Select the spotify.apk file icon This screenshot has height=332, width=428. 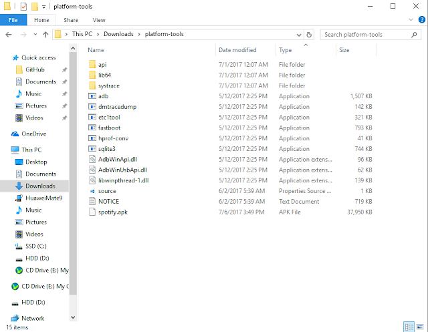pyautogui.click(x=92, y=212)
